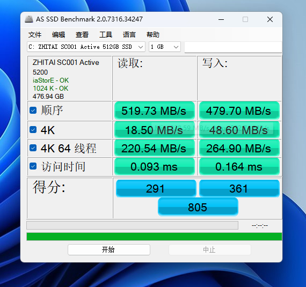Click the elapsed time display --:--:--
Screen dimensions: 306x287
(260, 226)
